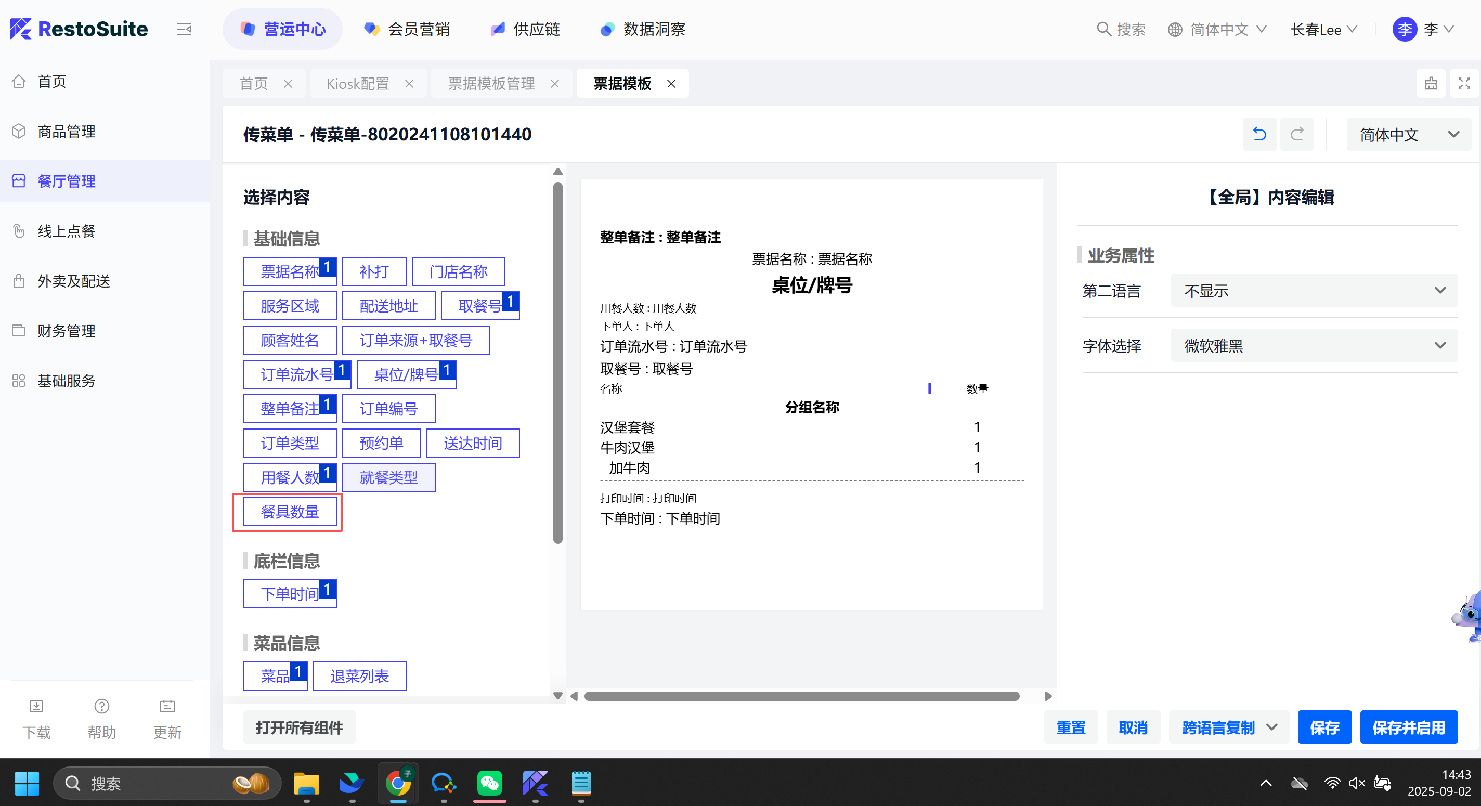
Task: Open the download icon in sidebar
Action: 36,706
